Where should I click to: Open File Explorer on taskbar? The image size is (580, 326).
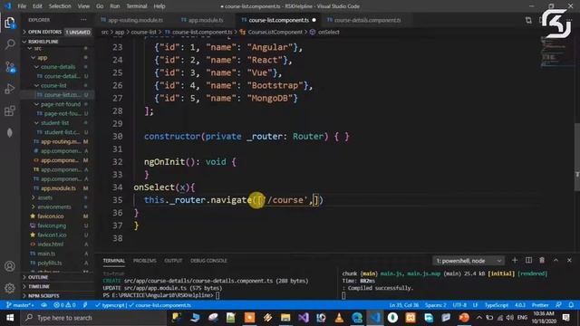(285, 318)
